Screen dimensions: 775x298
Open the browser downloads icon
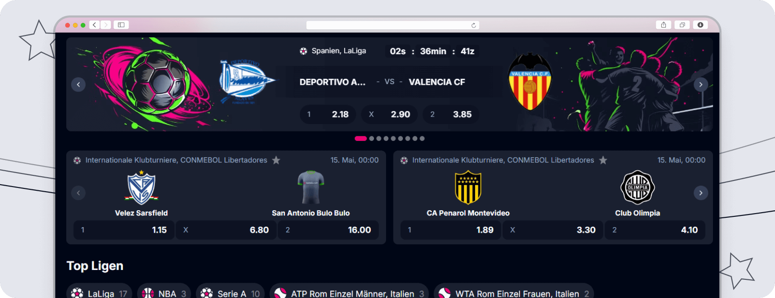[700, 25]
